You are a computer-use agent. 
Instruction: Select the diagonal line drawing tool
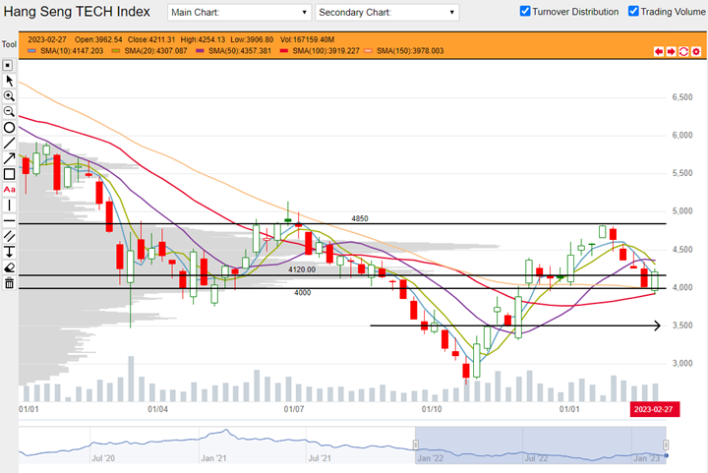9,143
